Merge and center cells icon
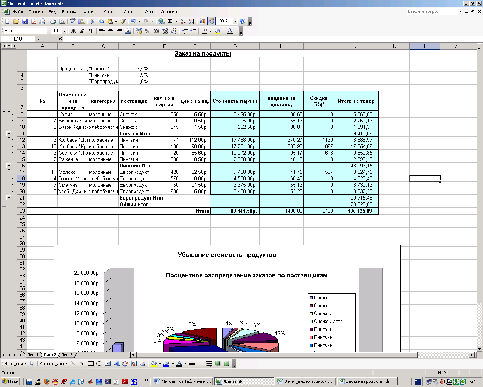The height and width of the screenshot is (387, 483). (128, 31)
